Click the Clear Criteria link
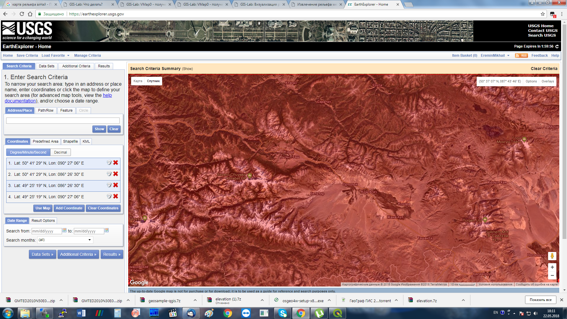The height and width of the screenshot is (319, 567). (x=544, y=69)
